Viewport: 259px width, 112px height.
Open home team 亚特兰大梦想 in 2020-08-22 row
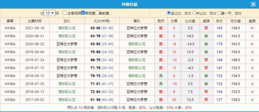(x=67, y=44)
